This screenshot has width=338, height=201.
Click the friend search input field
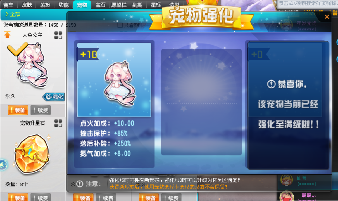tap(307, 4)
